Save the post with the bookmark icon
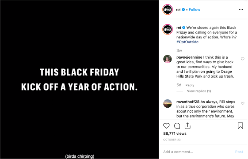 pyautogui.click(x=240, y=125)
